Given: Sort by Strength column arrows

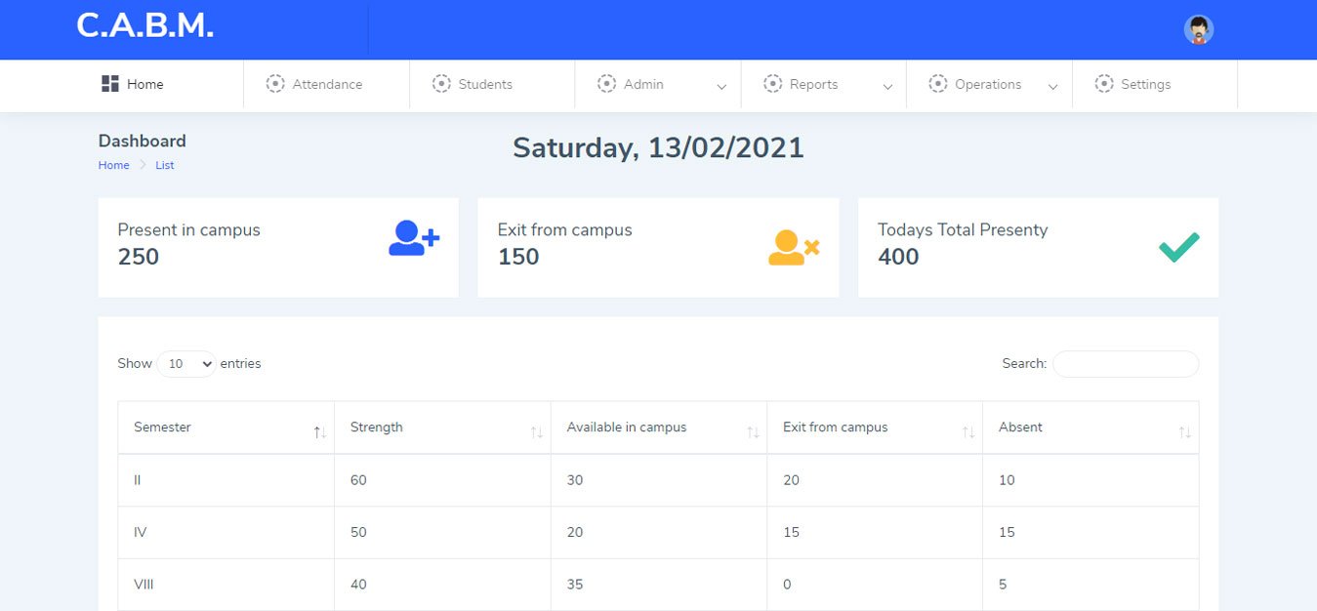Looking at the screenshot, I should click(536, 431).
